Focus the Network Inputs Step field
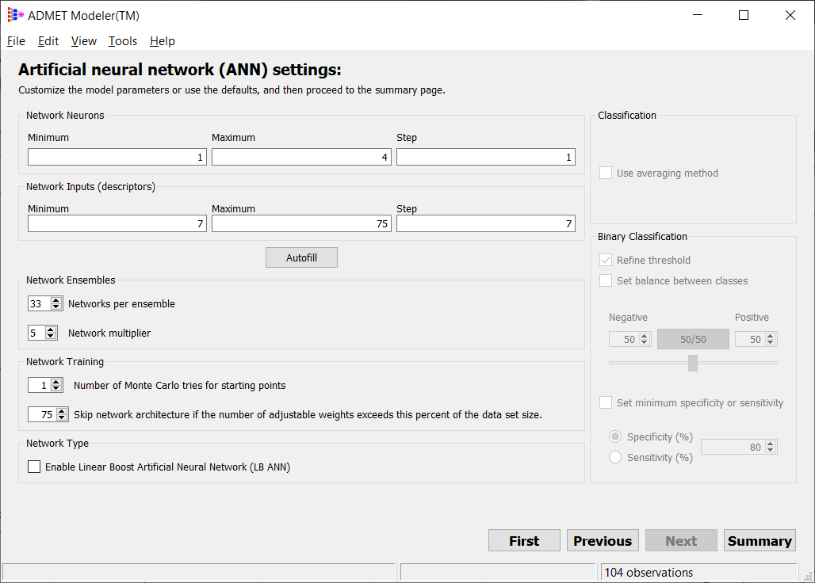 pyautogui.click(x=485, y=223)
